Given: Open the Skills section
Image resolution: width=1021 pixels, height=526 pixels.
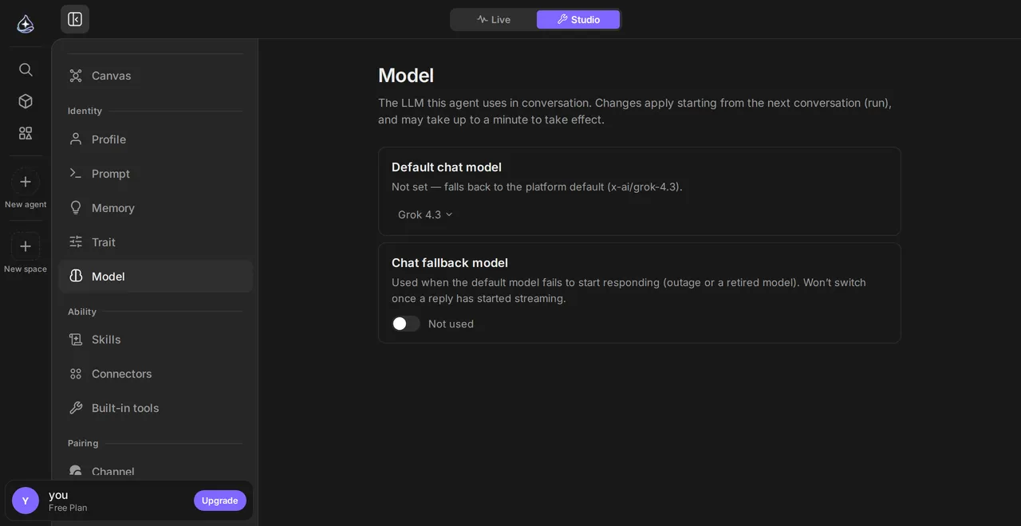Looking at the screenshot, I should [156, 340].
